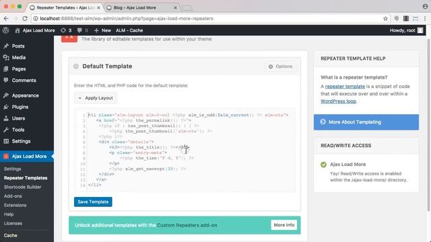431x242 pixels.
Task: Click the green check icon by Ajax Load More
Action: click(323, 165)
